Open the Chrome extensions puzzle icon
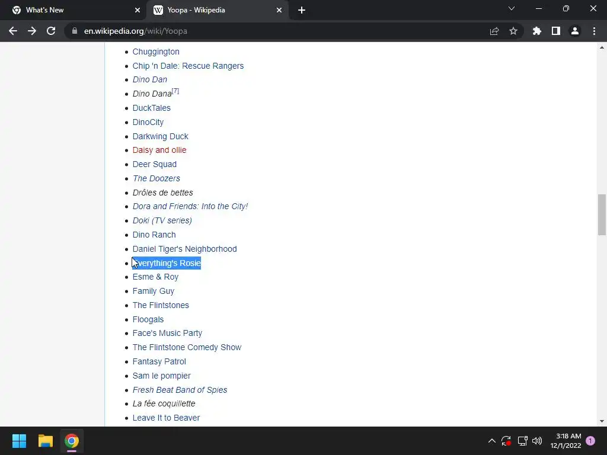This screenshot has height=455, width=607. (x=536, y=31)
